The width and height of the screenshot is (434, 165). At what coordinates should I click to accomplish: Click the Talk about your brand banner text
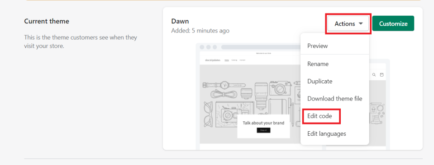tap(263, 123)
